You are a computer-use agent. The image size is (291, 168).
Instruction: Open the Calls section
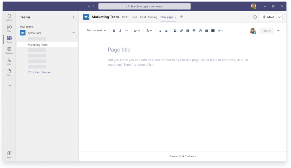tap(9, 61)
